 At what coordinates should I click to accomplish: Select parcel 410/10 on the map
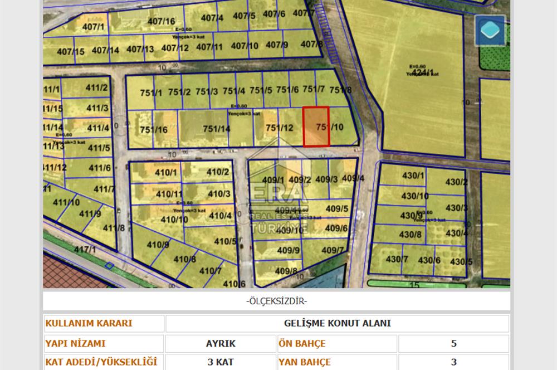pyautogui.click(x=174, y=219)
